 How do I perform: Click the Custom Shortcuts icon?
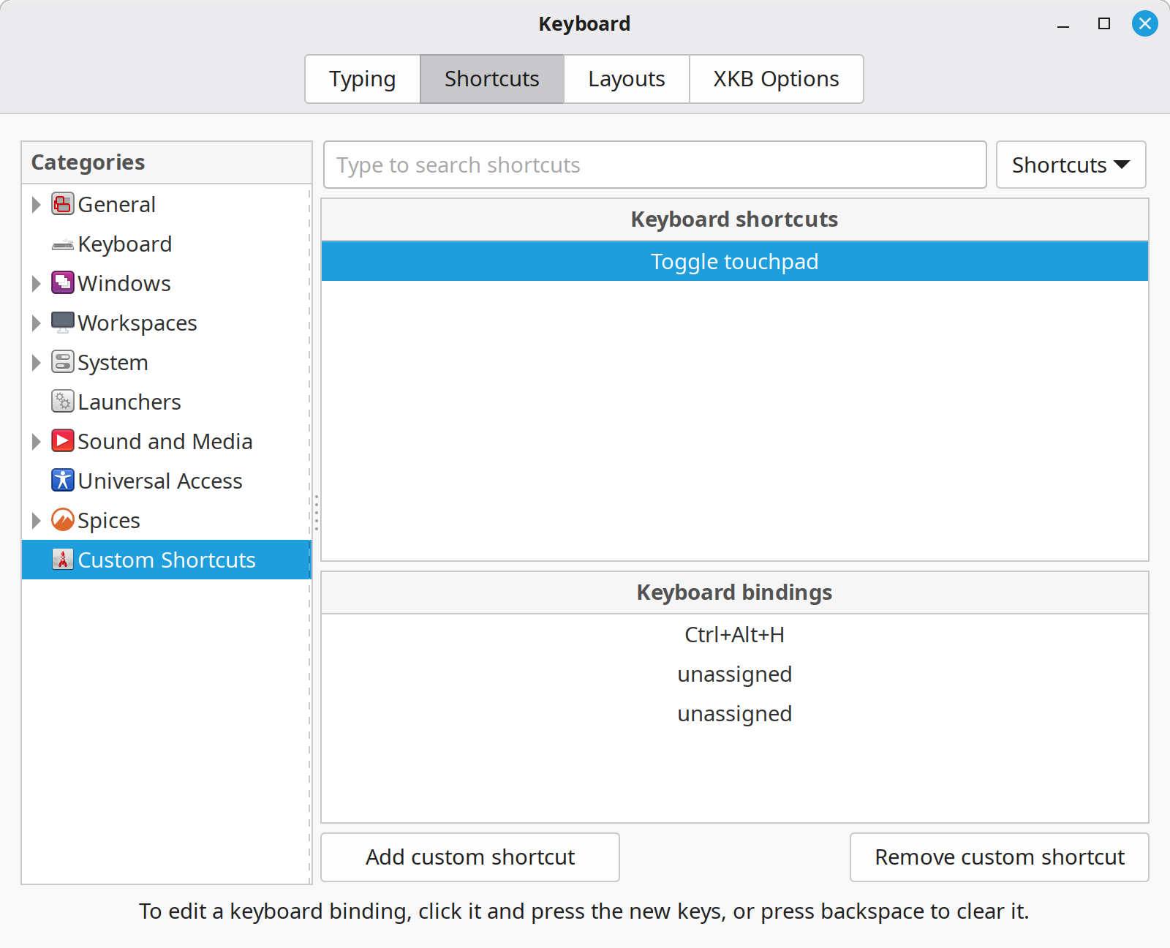click(x=63, y=560)
